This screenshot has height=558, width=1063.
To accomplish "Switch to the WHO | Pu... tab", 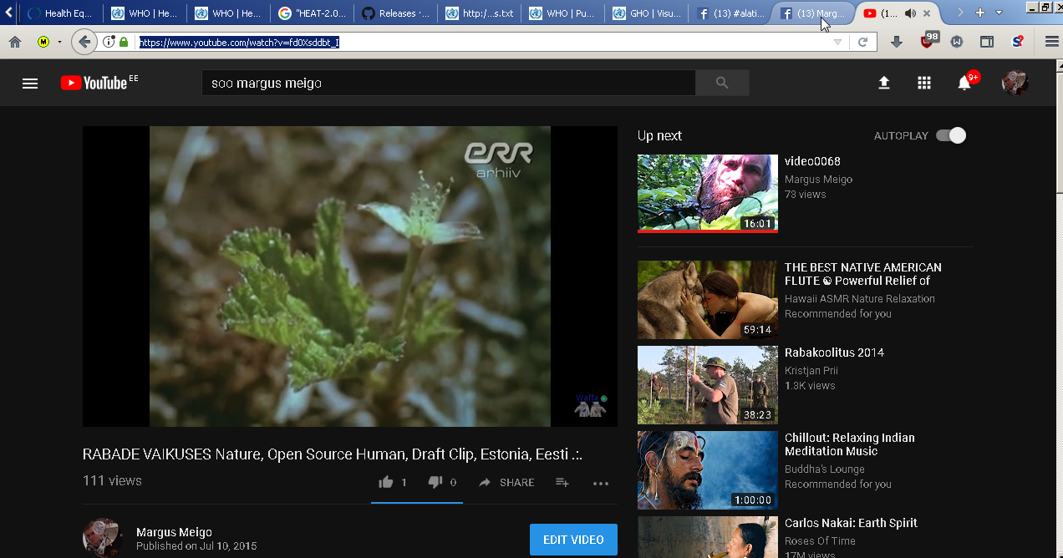I will (x=562, y=13).
